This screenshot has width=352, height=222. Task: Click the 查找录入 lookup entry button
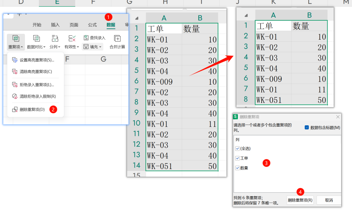coord(94,38)
